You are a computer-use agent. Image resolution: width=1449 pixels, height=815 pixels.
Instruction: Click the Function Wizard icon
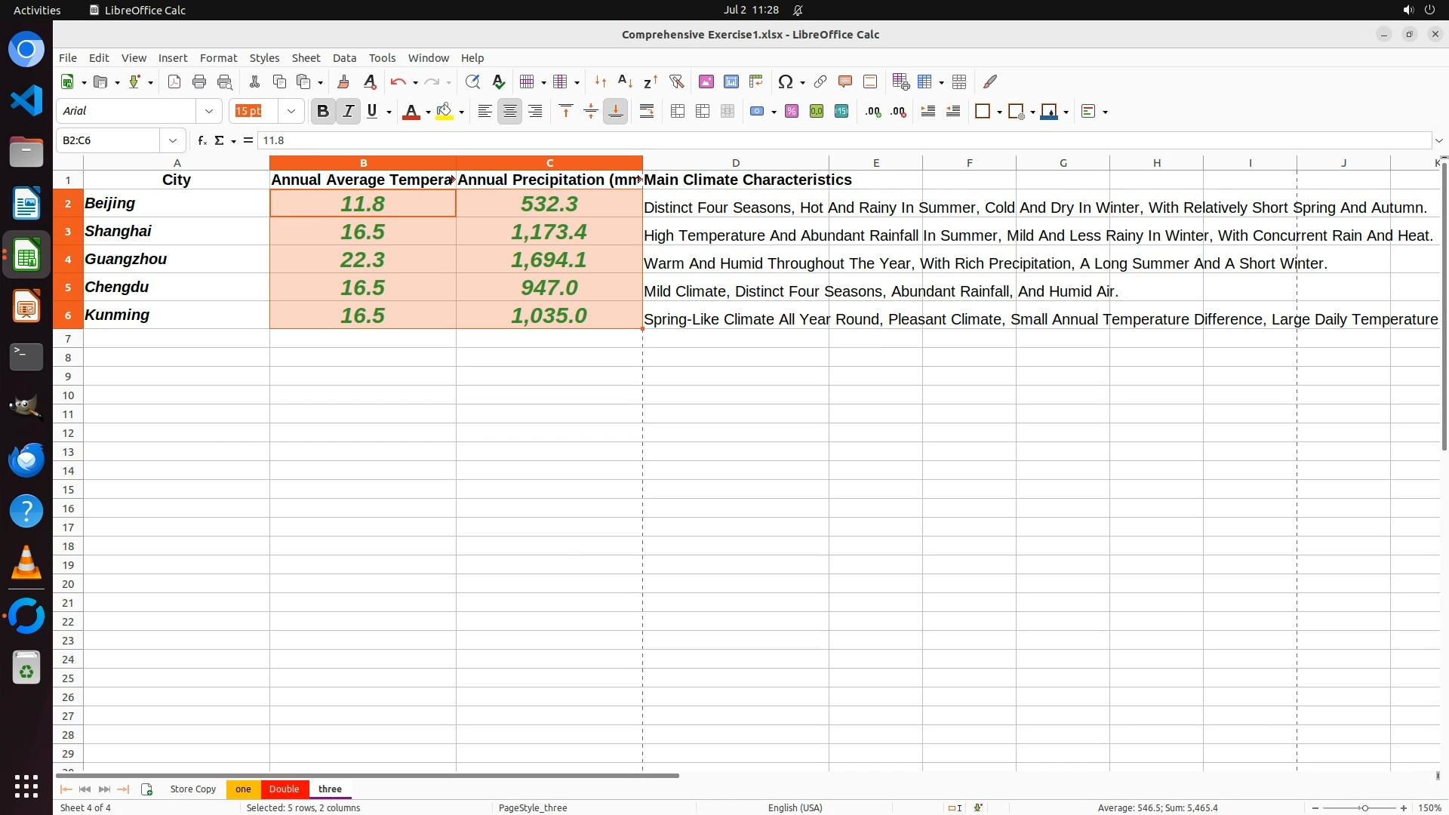202,140
